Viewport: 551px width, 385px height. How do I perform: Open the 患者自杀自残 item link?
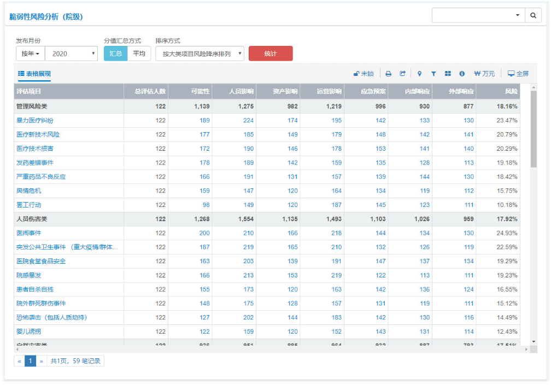[x=35, y=289]
